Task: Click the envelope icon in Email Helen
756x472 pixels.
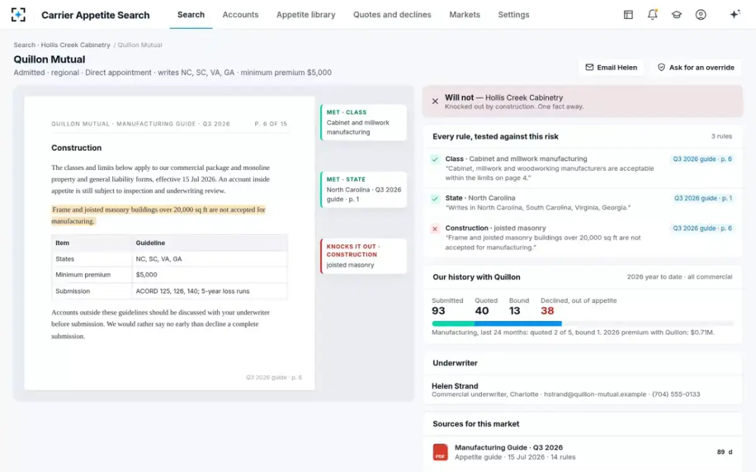Action: (590, 67)
